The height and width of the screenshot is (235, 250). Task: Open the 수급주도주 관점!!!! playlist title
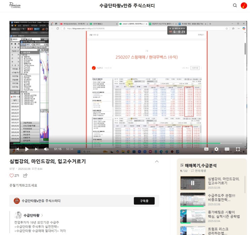click(221, 198)
